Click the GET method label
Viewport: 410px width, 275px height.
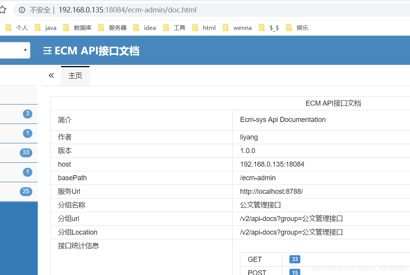point(254,259)
